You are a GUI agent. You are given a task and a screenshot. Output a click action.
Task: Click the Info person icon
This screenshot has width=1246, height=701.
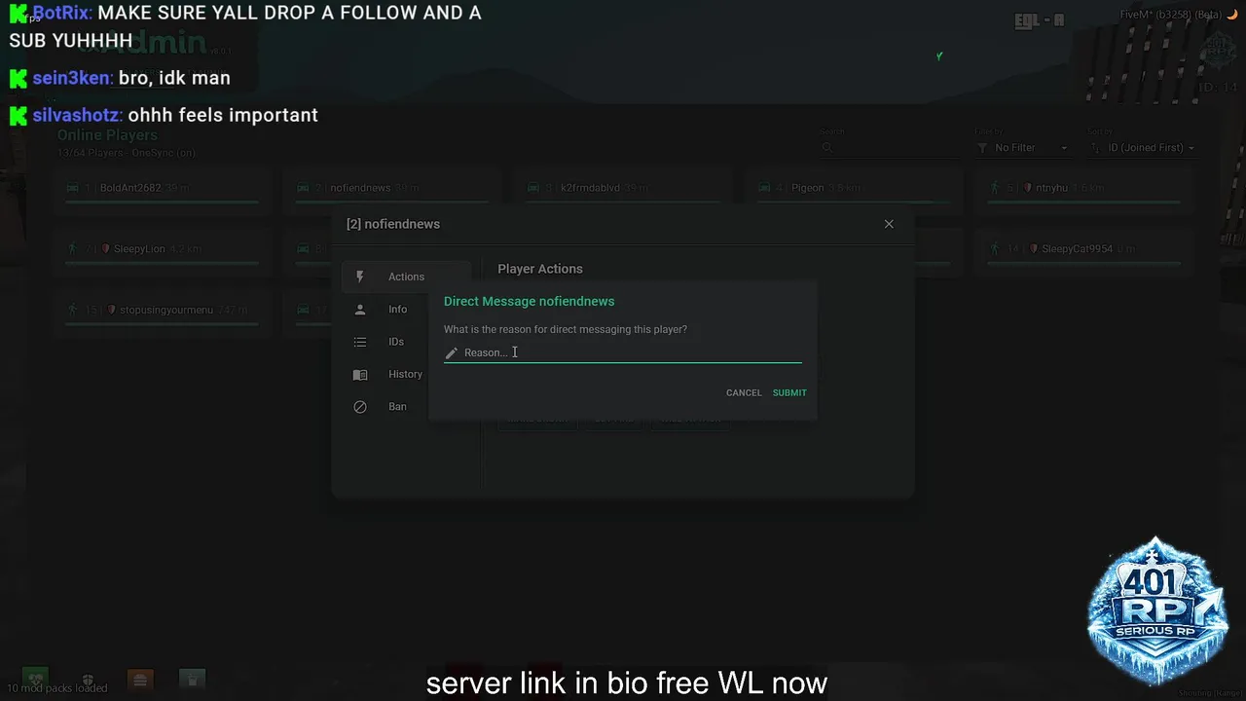point(360,310)
